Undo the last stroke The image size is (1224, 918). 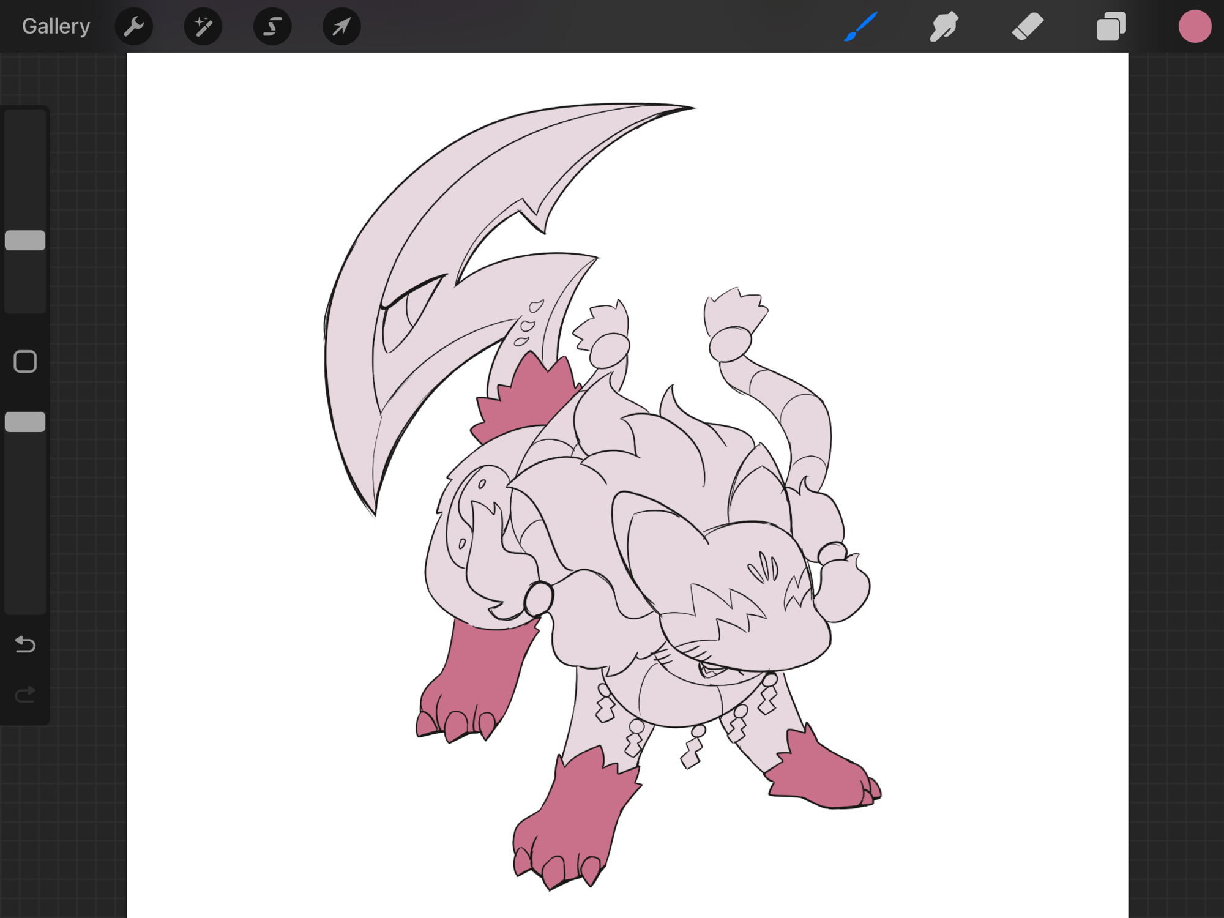click(25, 644)
